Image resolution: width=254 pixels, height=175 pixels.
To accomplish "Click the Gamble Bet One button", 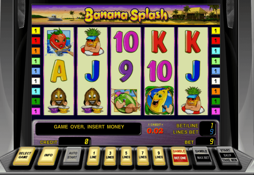I will pyautogui.click(x=180, y=156).
